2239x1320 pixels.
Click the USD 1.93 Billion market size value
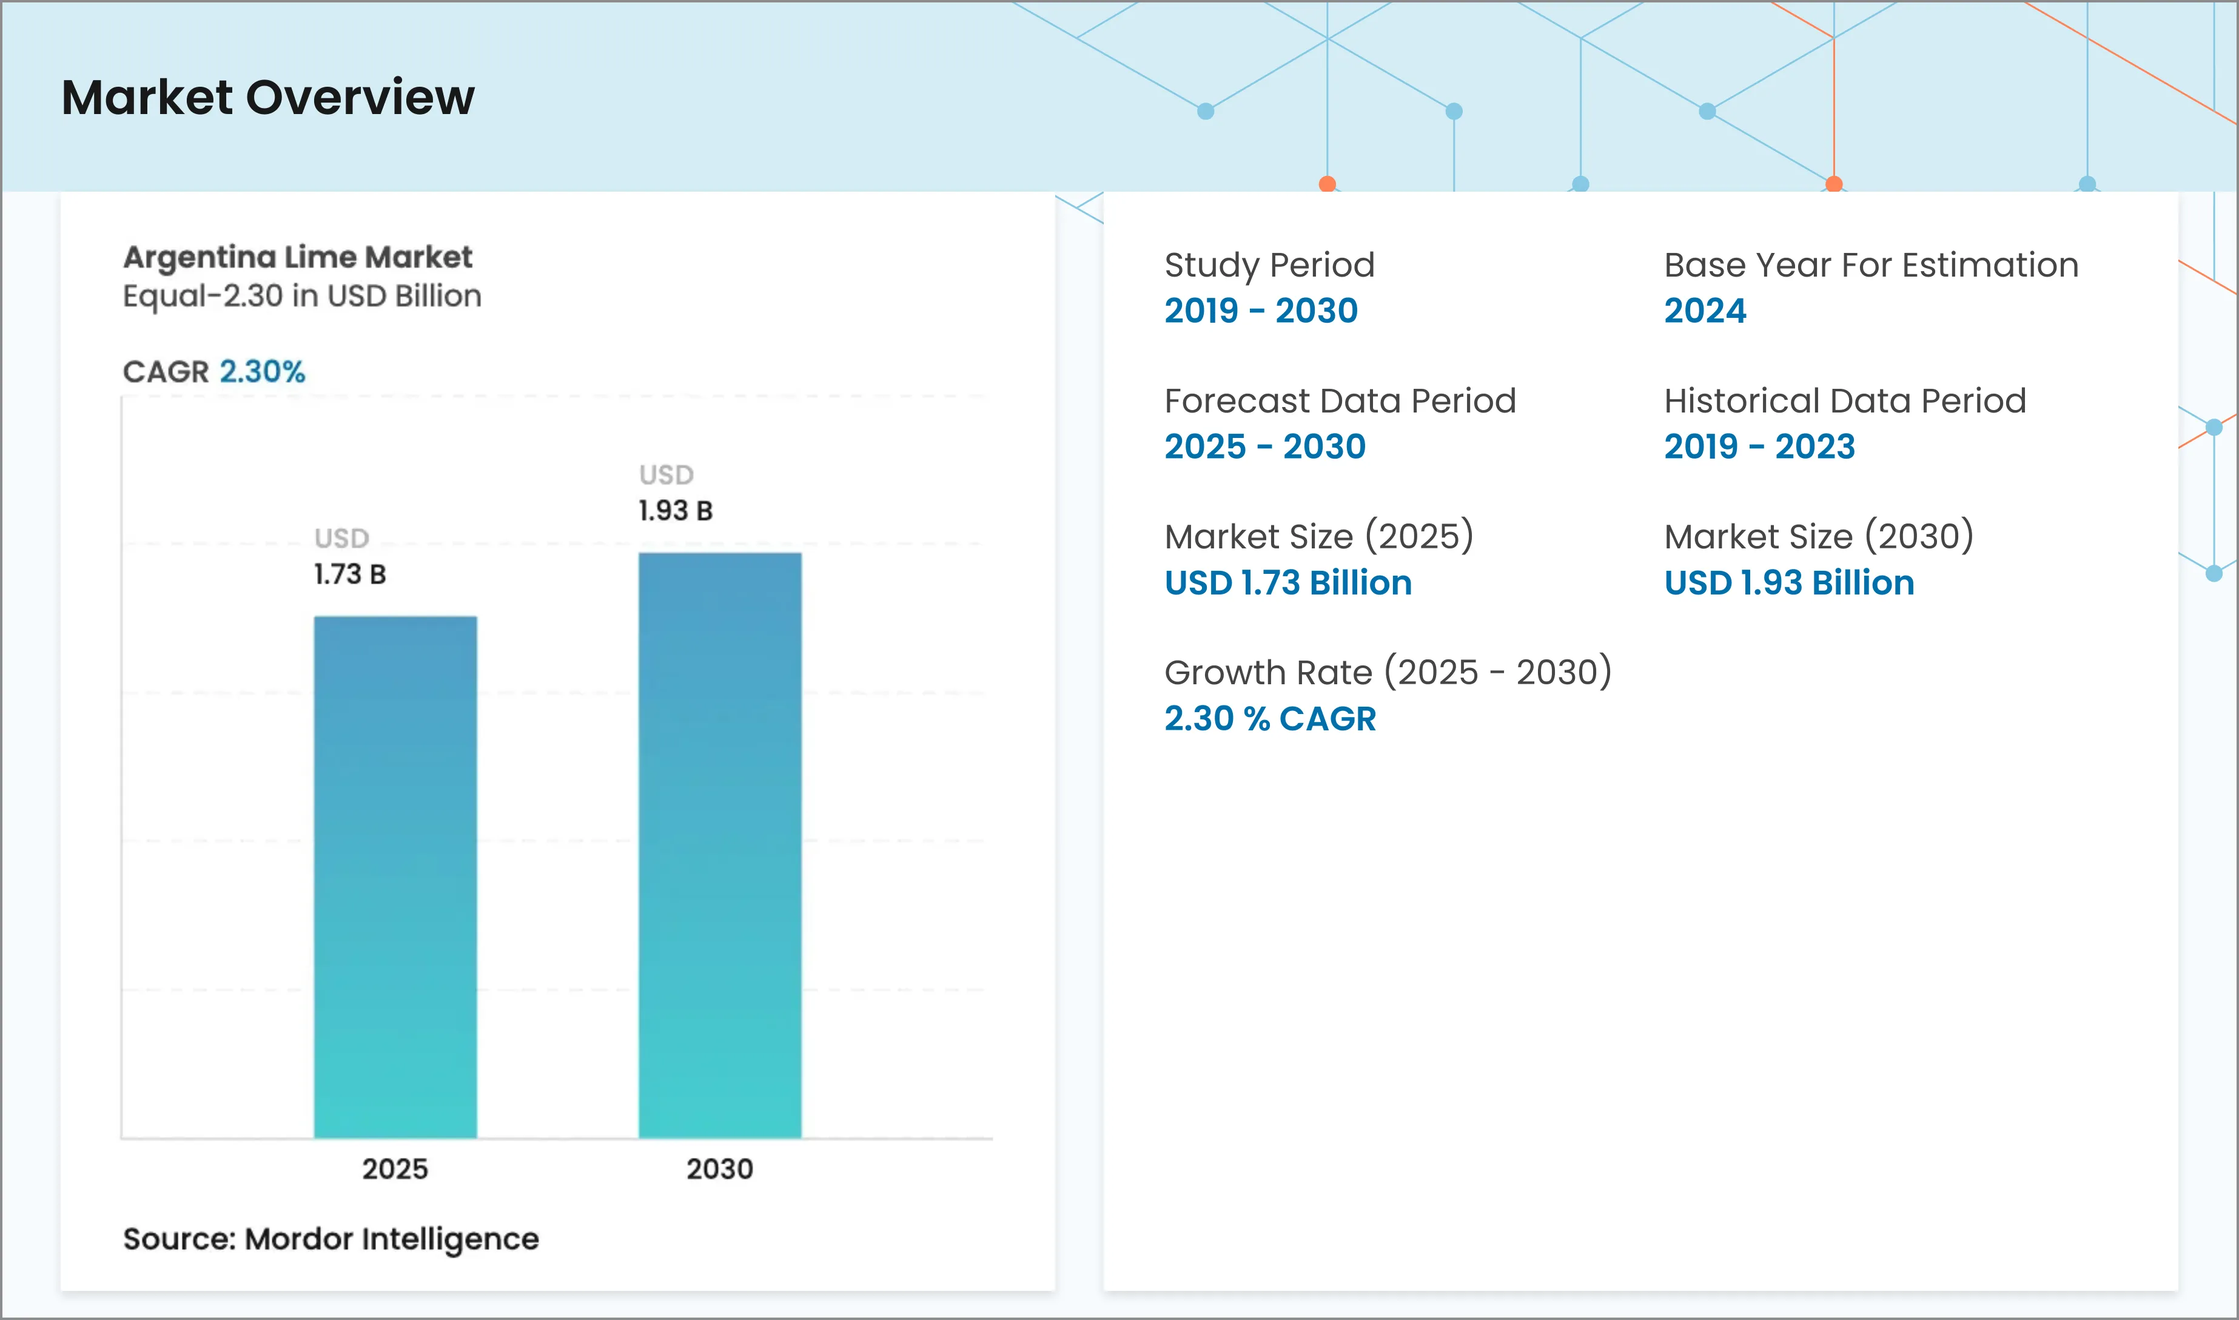[x=1788, y=582]
